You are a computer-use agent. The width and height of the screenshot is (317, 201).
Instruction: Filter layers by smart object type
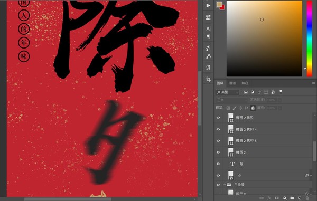[273, 92]
